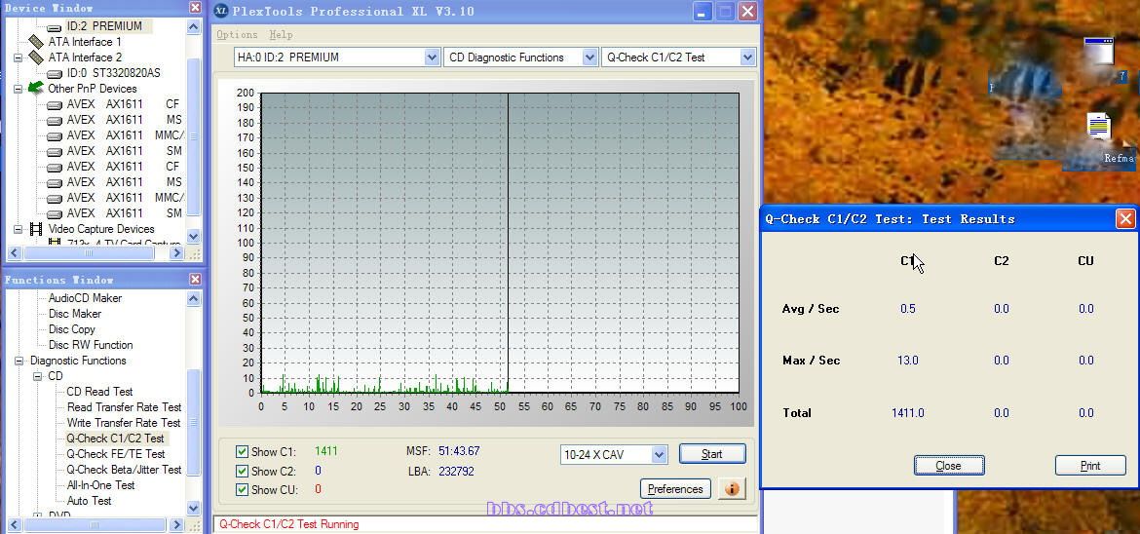Open the CD Diagnostic Functions dropdown

[589, 57]
